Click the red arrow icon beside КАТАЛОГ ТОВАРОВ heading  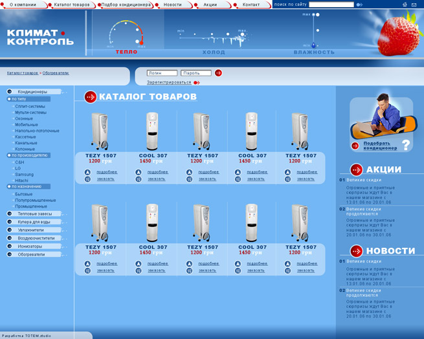click(x=90, y=97)
